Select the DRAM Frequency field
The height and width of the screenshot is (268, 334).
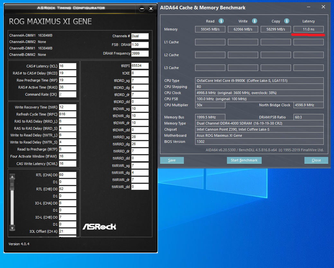(140, 53)
